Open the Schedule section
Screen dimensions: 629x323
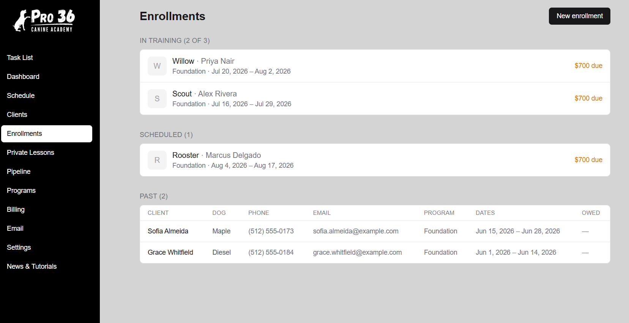coord(47,96)
